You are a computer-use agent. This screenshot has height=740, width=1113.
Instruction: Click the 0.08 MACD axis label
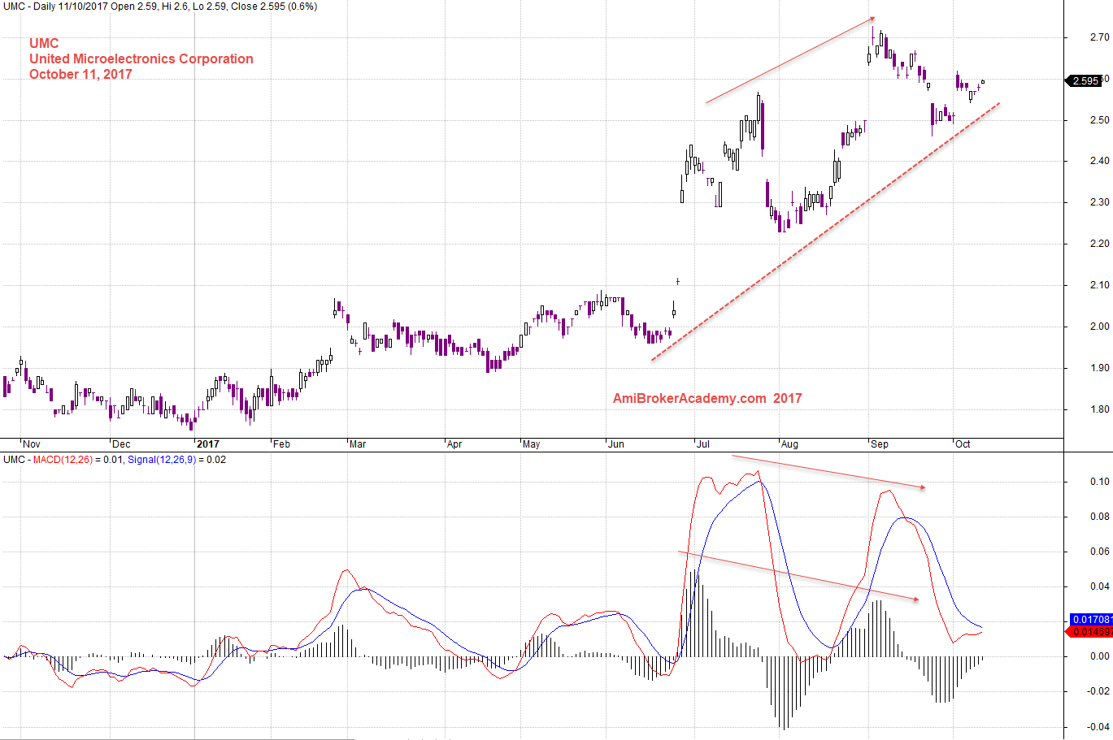tap(1099, 517)
